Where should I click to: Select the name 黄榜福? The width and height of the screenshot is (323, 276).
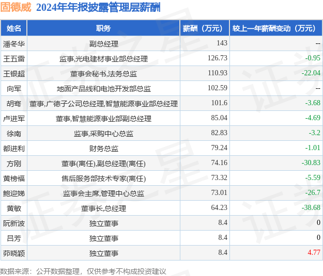(x=14, y=178)
